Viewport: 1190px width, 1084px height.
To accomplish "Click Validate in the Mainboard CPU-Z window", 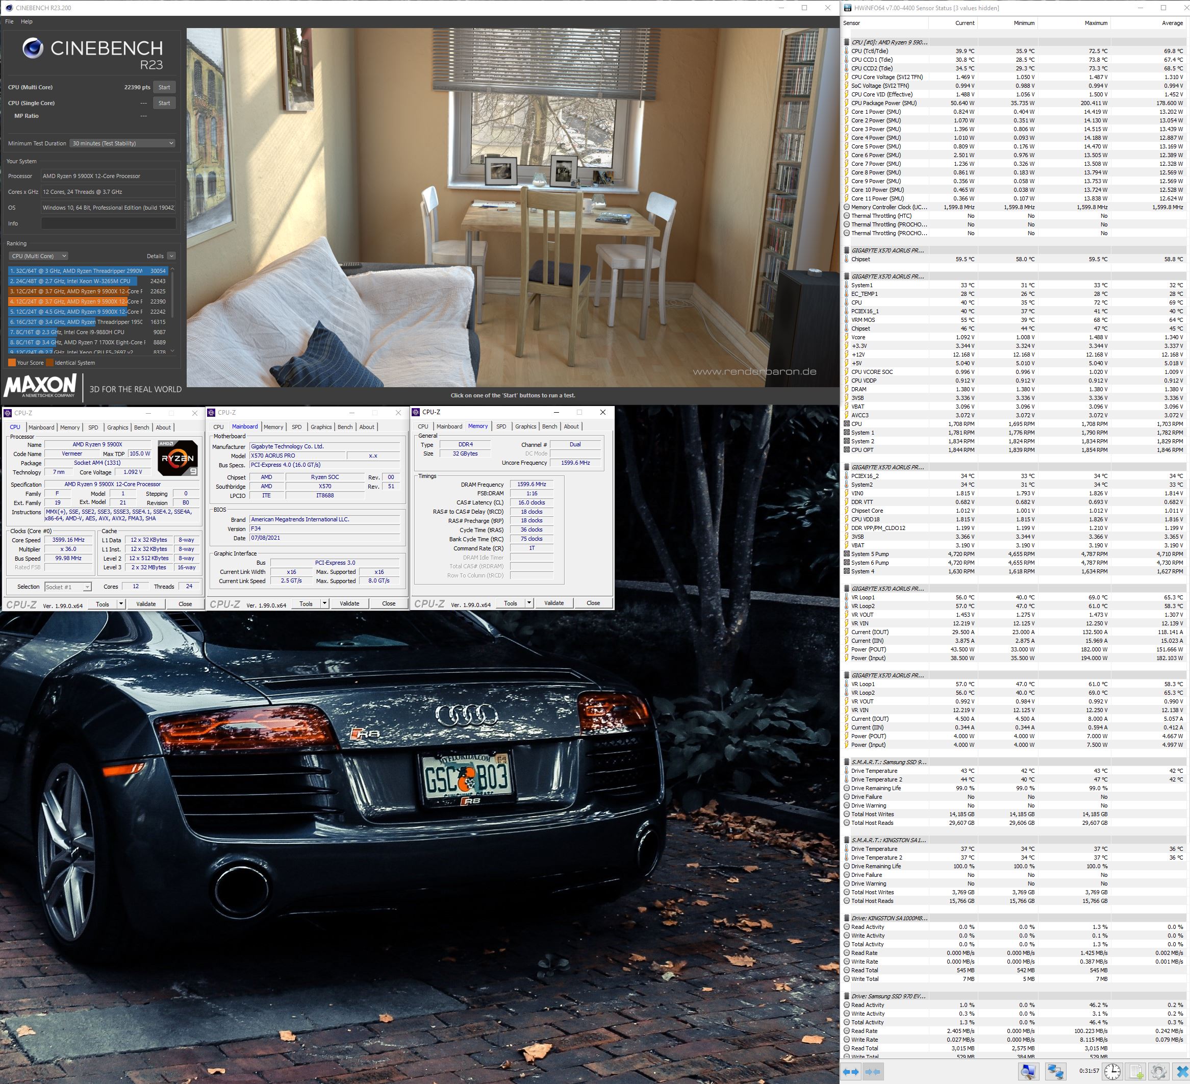I will 349,603.
